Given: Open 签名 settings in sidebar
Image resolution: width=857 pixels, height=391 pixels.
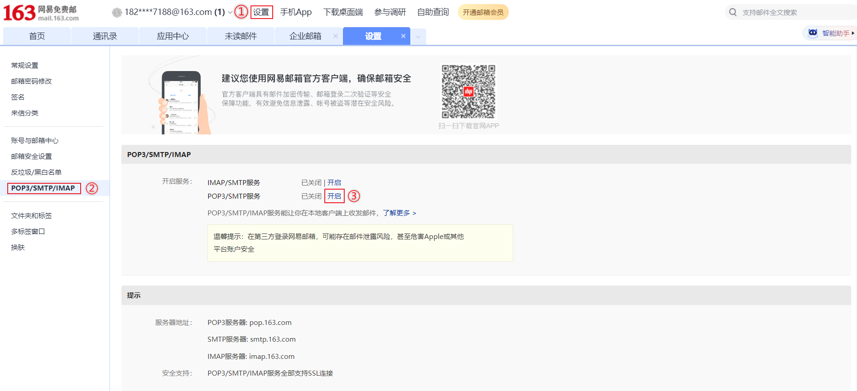Looking at the screenshot, I should pos(18,97).
